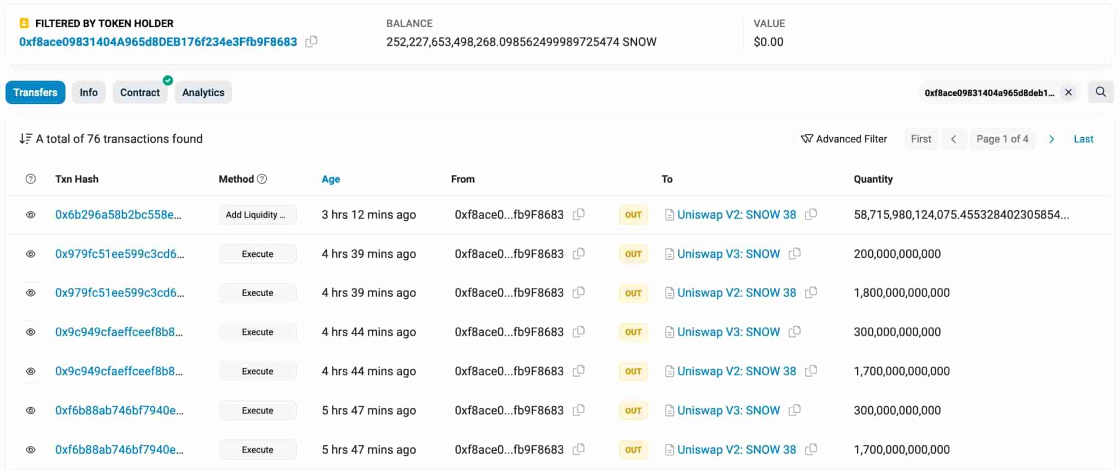Viewport: 1120px width, 470px height.
Task: Open the Contract tab
Action: pos(140,92)
